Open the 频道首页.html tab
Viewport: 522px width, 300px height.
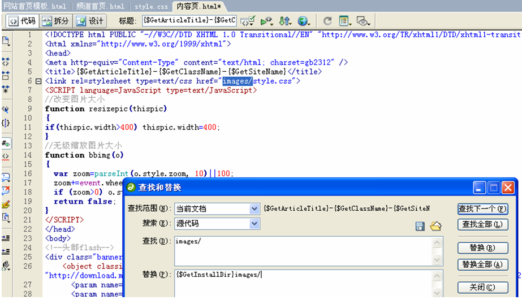pyautogui.click(x=100, y=6)
